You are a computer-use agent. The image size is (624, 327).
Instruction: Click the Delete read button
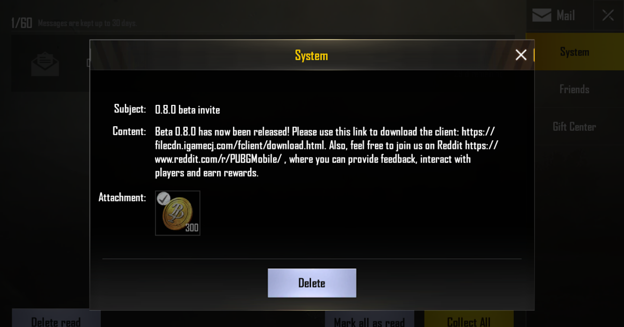56,319
